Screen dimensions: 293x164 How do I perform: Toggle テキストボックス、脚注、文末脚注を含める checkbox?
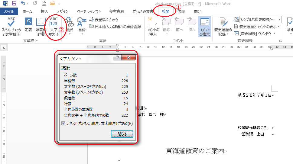[63, 124]
